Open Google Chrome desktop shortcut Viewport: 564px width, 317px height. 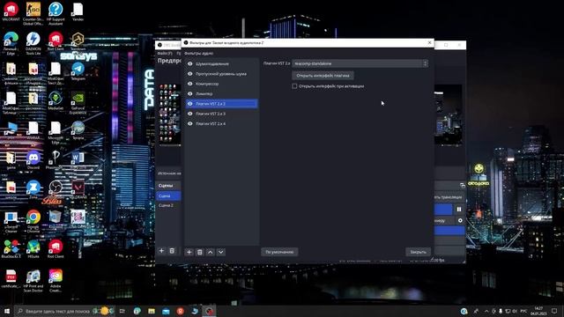(x=33, y=221)
